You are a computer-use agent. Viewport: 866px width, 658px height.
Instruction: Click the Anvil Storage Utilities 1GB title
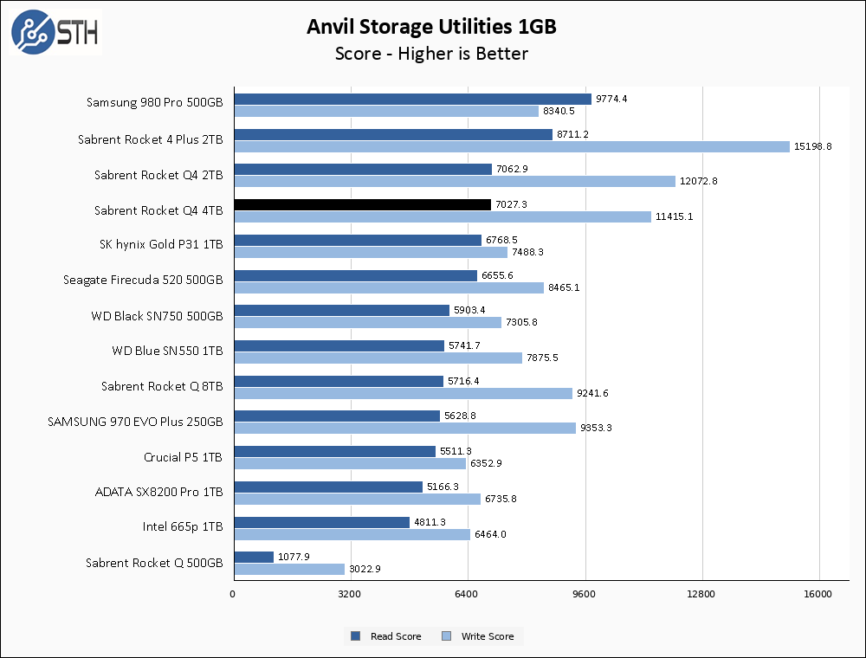point(431,27)
